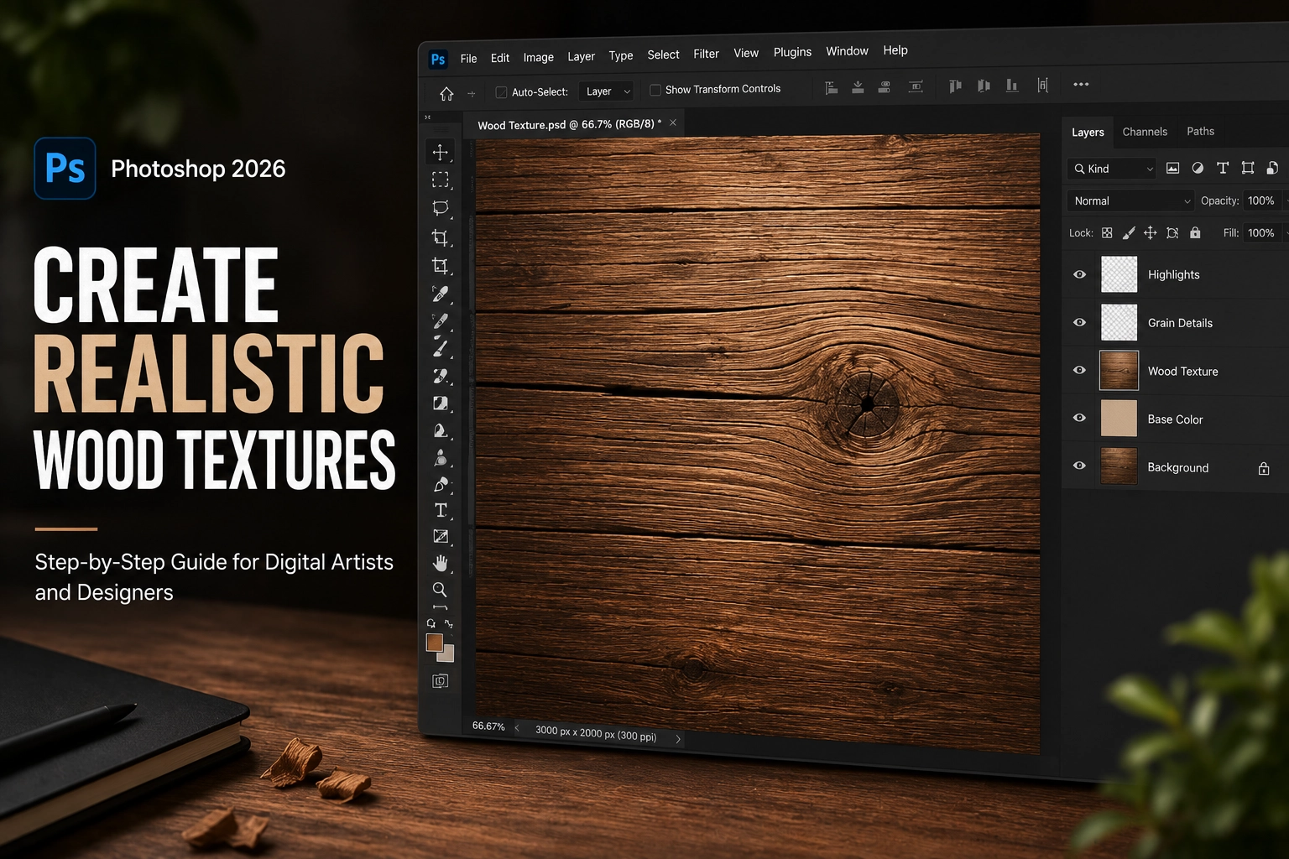Select the Zoom magnifier tool
The width and height of the screenshot is (1289, 859).
click(x=439, y=589)
